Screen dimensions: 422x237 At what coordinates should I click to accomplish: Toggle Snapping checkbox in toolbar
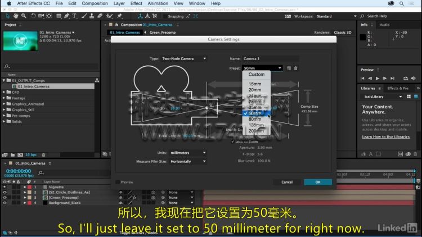point(165,16)
